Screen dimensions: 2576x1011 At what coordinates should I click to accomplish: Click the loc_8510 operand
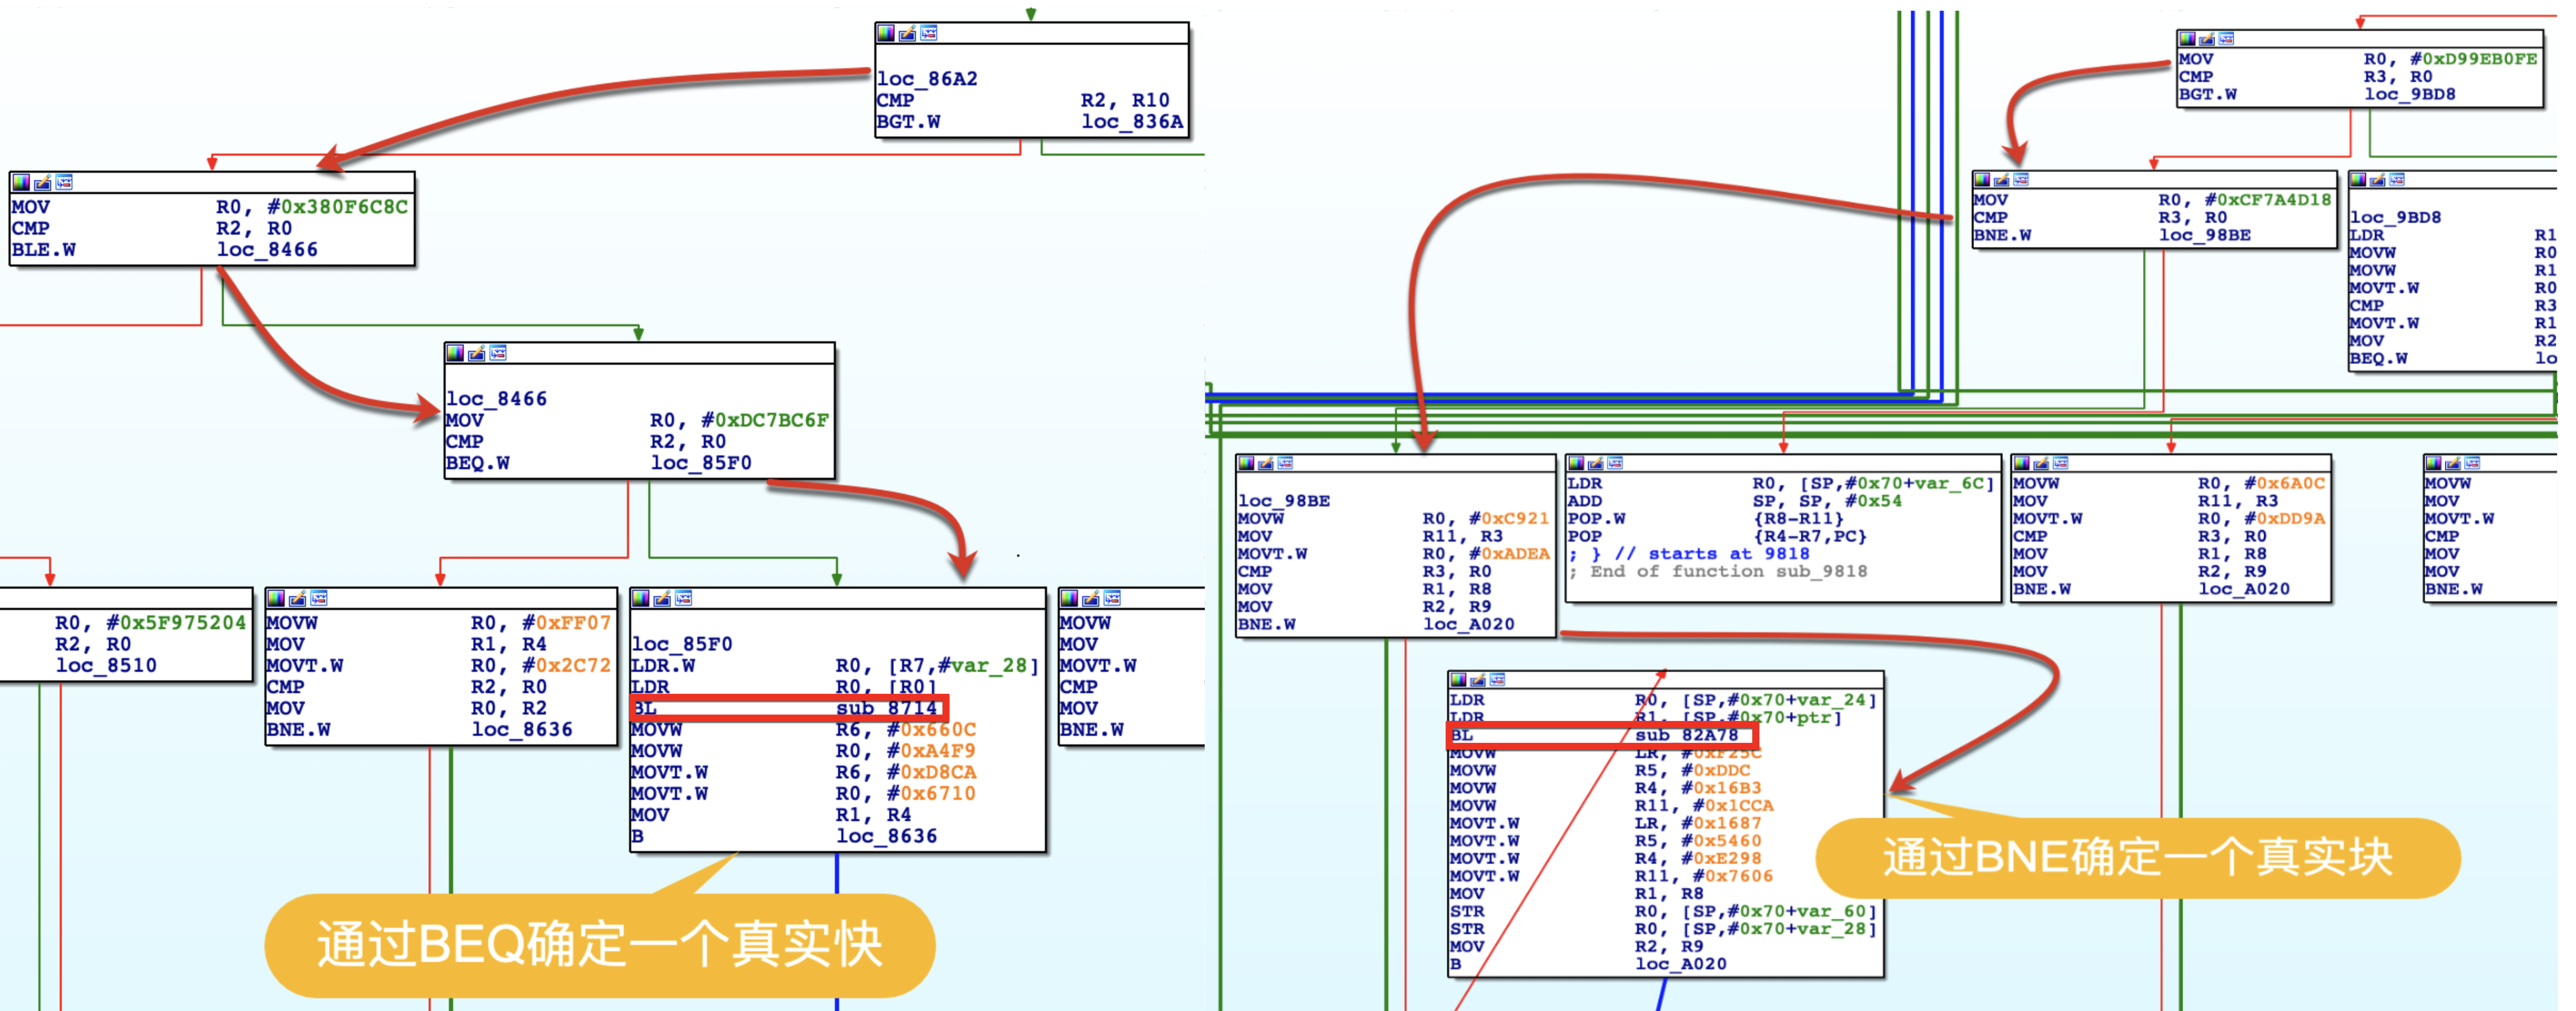click(x=106, y=666)
